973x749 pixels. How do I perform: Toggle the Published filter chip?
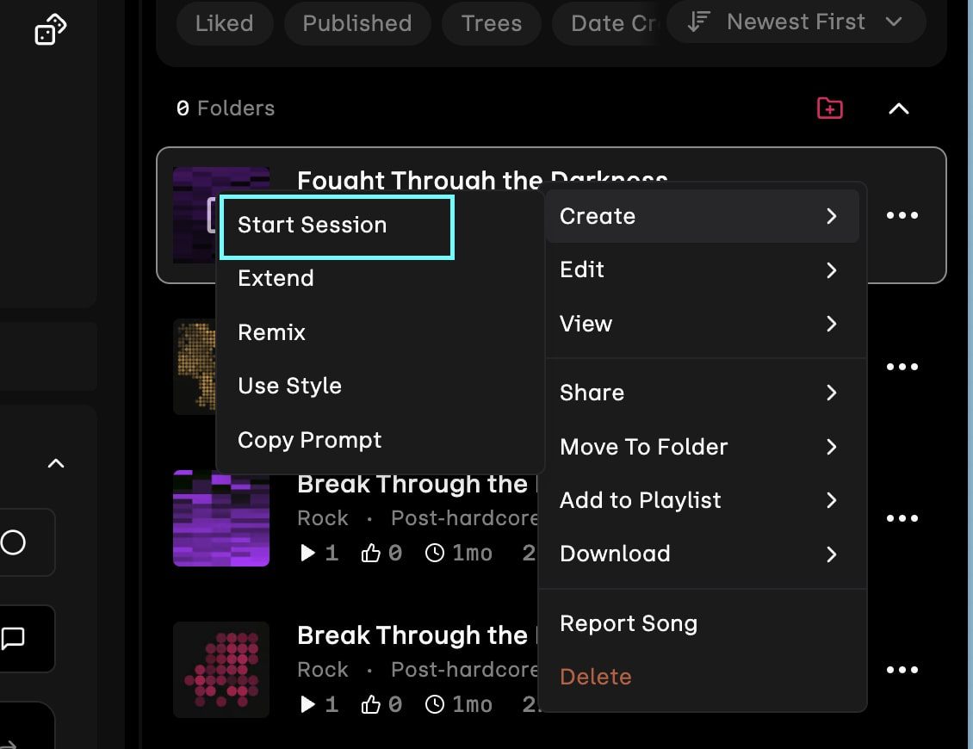pos(356,23)
